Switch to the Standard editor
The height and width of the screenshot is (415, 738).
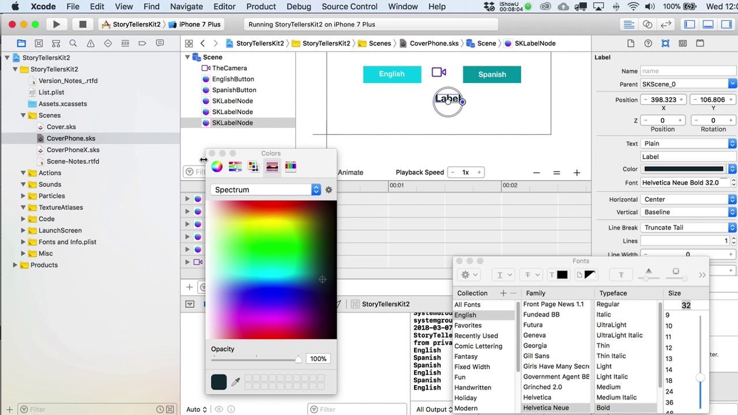click(629, 24)
